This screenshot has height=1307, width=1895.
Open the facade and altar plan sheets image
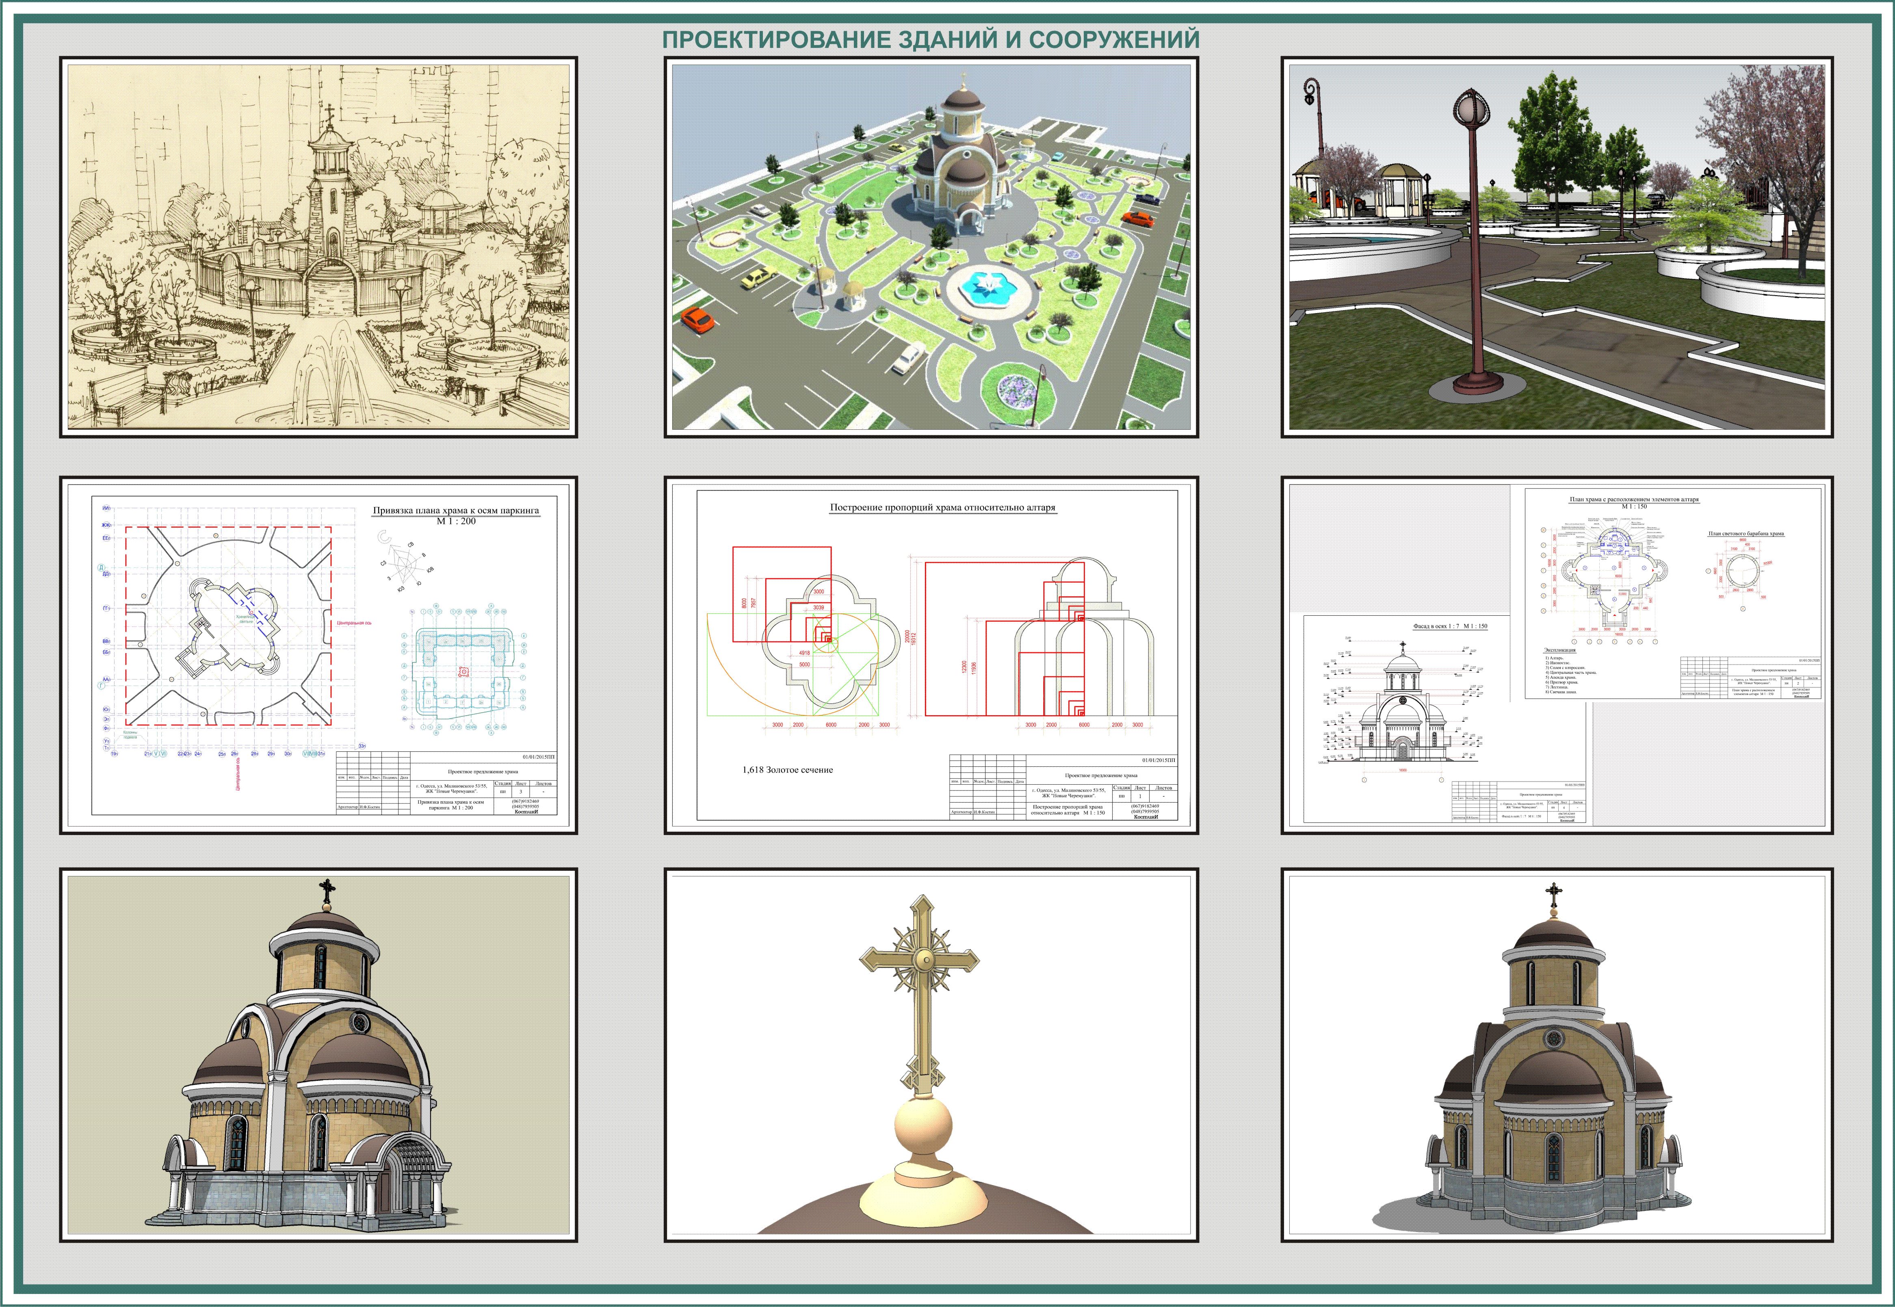click(1557, 655)
